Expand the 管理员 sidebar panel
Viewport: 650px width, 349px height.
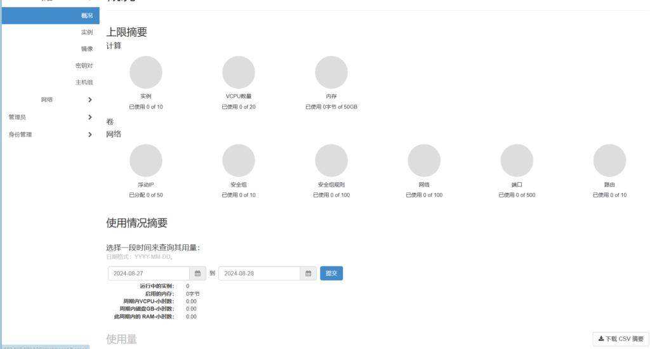pos(50,117)
